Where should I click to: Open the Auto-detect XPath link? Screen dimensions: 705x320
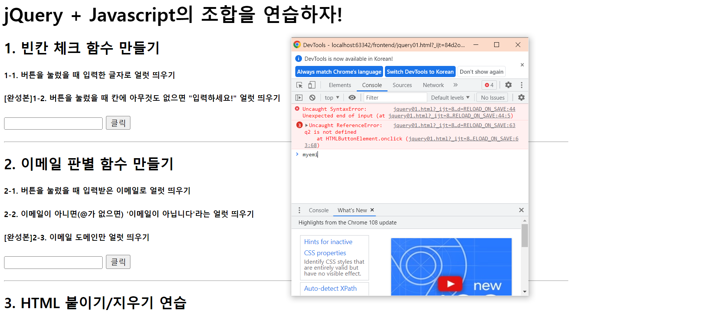[330, 288]
